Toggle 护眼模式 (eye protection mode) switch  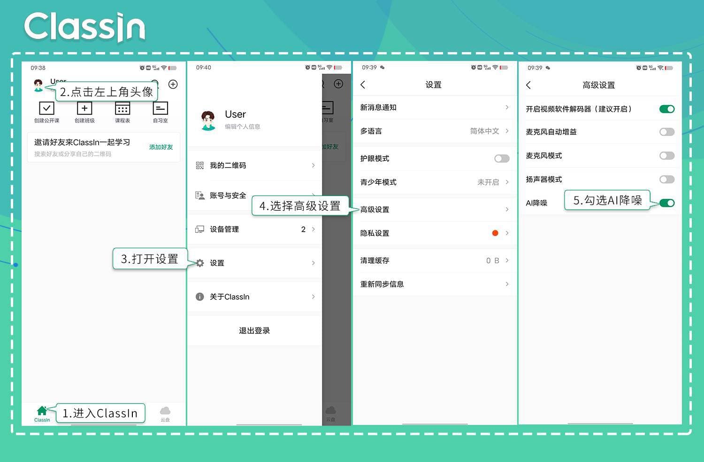click(x=502, y=159)
